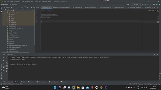161x90 pixels.
Task: Switch to SAPI News Reader.py editor tab
Action: click(135, 7)
